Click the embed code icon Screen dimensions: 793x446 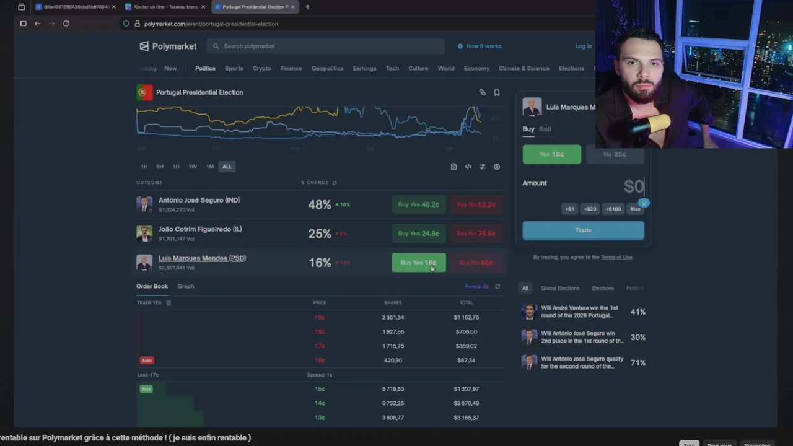[x=468, y=167]
